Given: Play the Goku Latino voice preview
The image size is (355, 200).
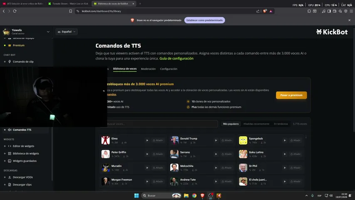Looking at the screenshot, I should click(x=285, y=154).
